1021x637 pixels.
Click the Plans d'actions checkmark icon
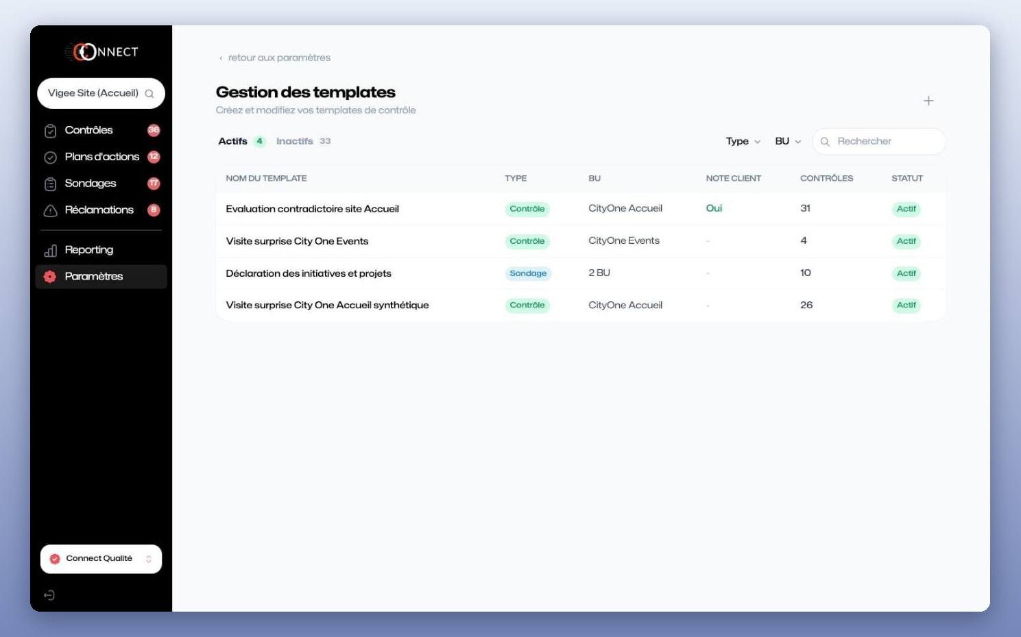coord(50,158)
